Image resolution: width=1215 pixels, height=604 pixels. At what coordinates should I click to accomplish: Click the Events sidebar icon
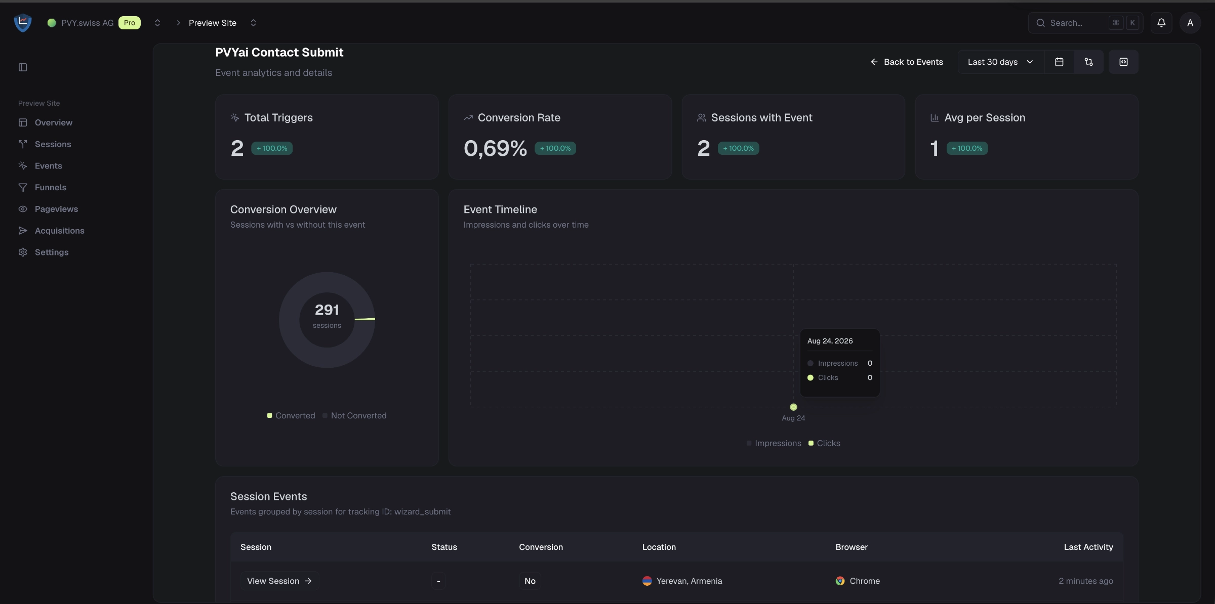23,166
